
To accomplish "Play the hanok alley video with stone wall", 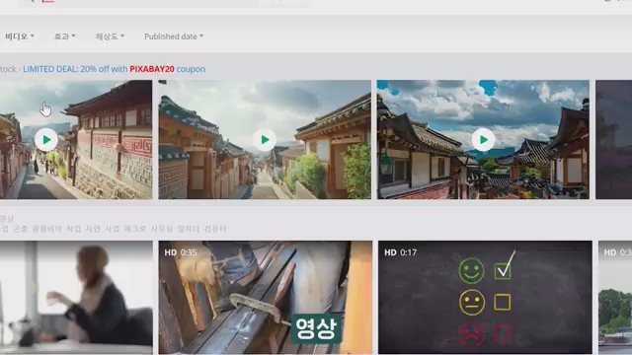I will [x=46, y=140].
